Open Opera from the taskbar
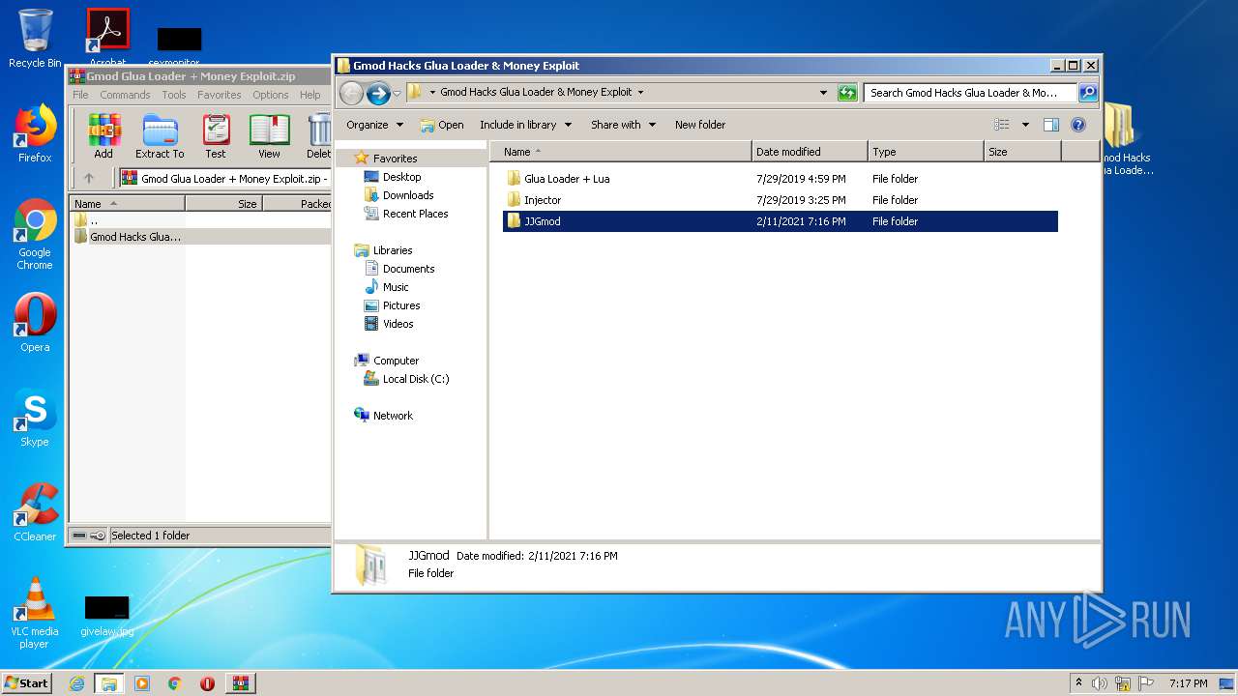 pyautogui.click(x=207, y=683)
